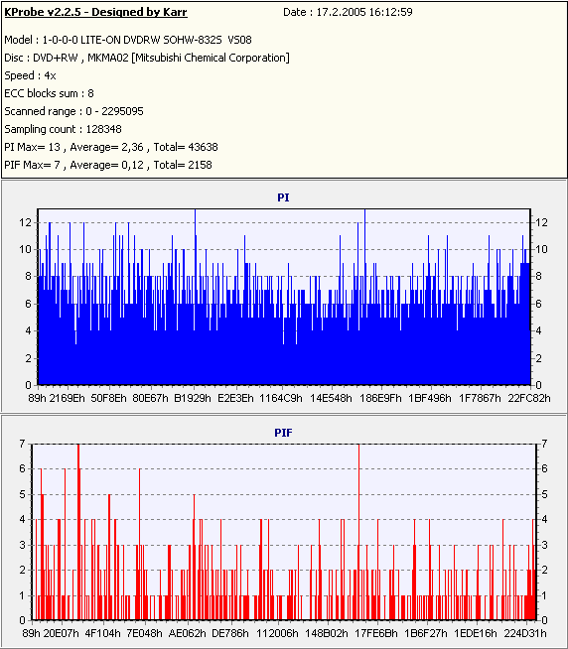Click the PI peak spike near B1929h

click(196, 297)
